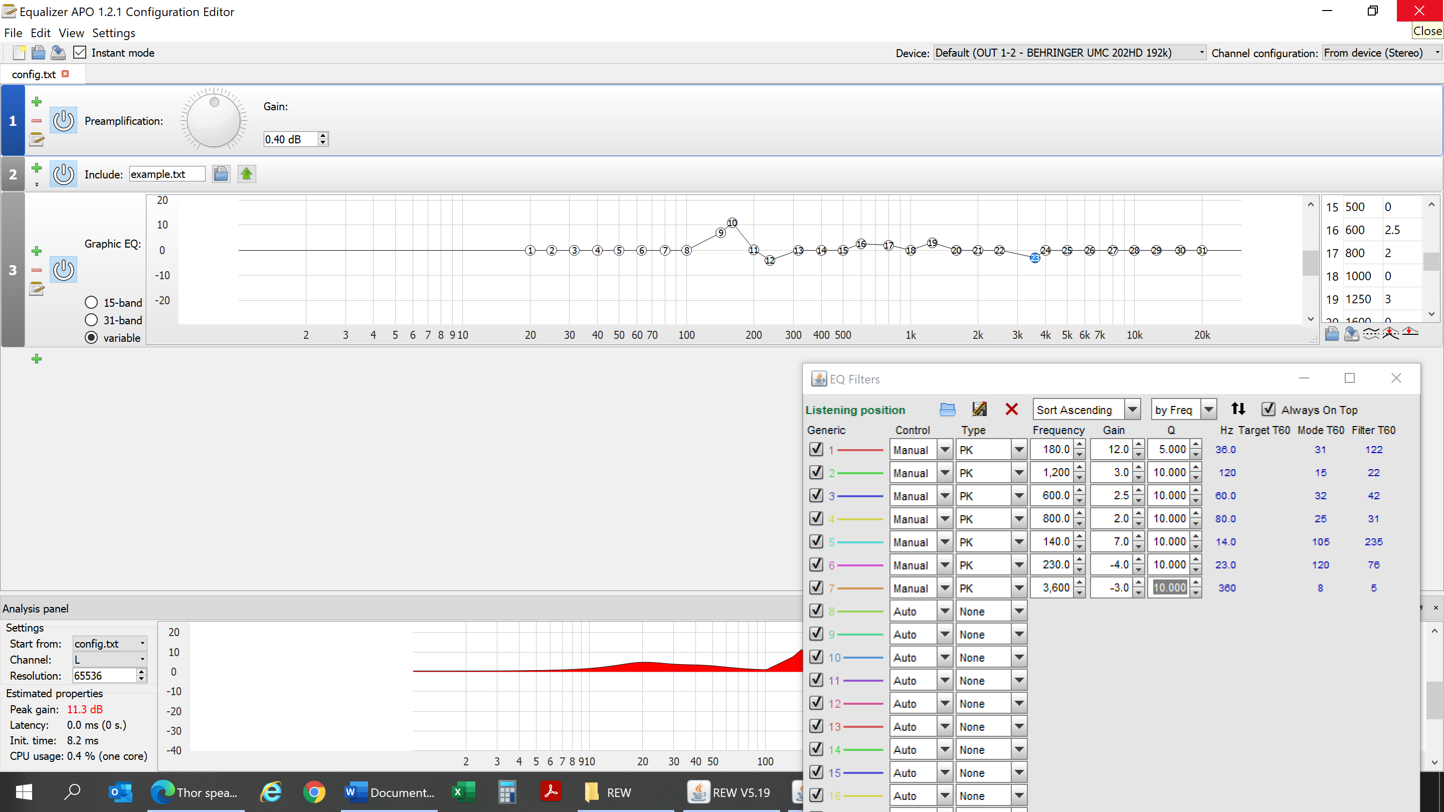Toggle power button of Graphic EQ
Viewport: 1444px width, 812px height.
[63, 270]
